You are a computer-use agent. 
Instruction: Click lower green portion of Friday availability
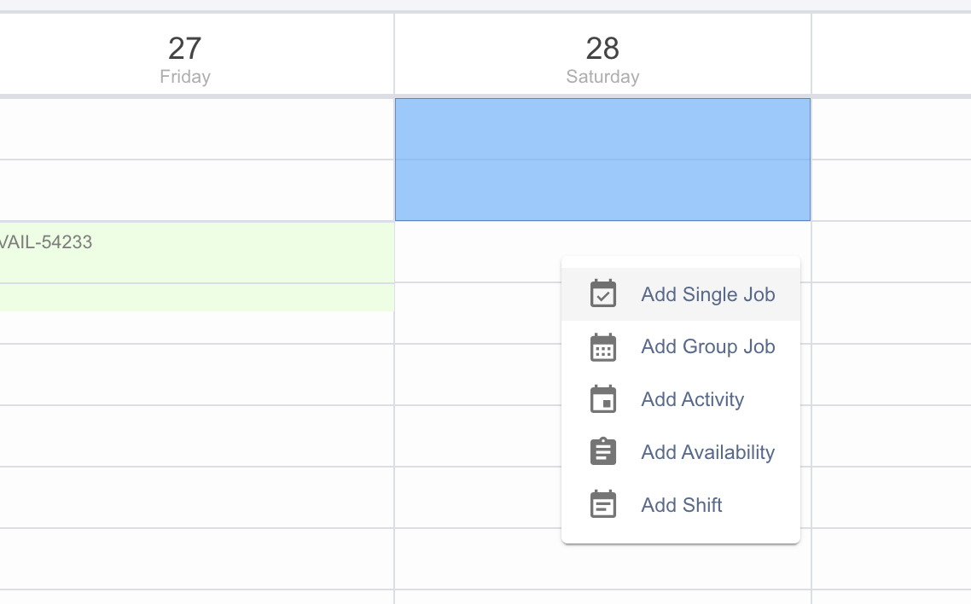[x=197, y=298]
